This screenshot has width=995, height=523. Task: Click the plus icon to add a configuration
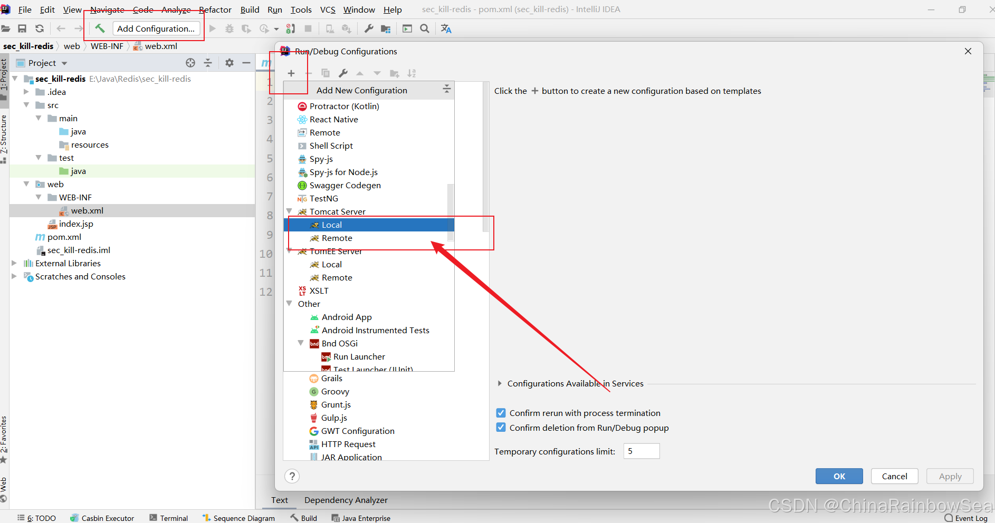[x=291, y=73]
